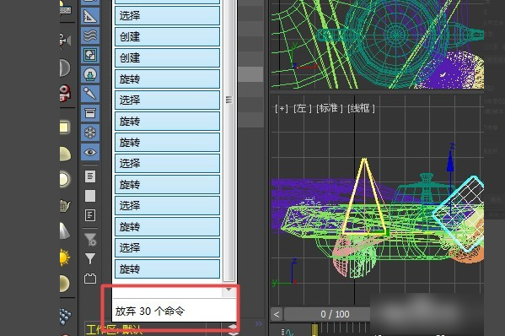Click the mini curve editor icon below the timeline

click(x=287, y=332)
